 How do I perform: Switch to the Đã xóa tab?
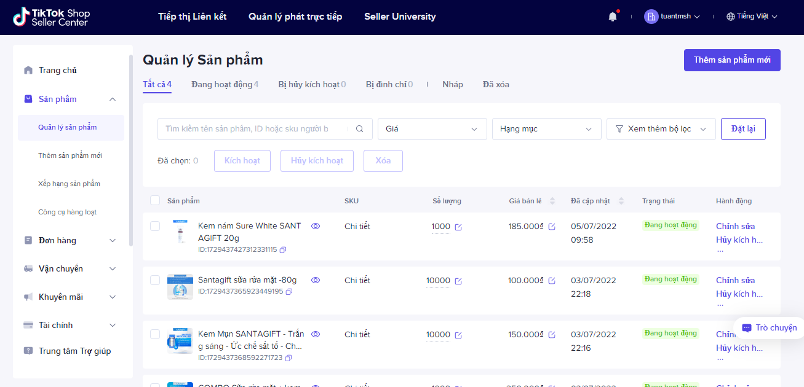click(496, 84)
